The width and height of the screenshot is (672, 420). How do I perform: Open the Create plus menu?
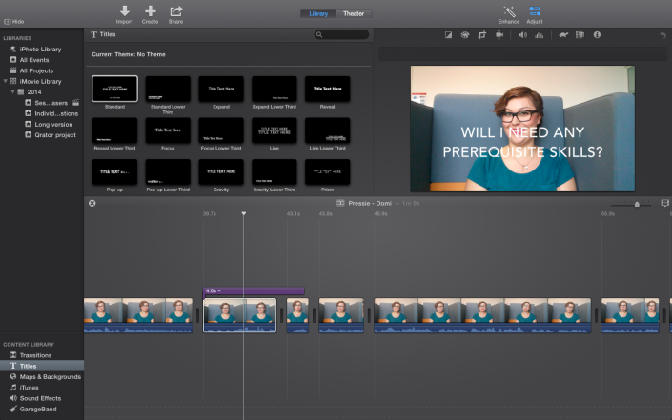(150, 11)
